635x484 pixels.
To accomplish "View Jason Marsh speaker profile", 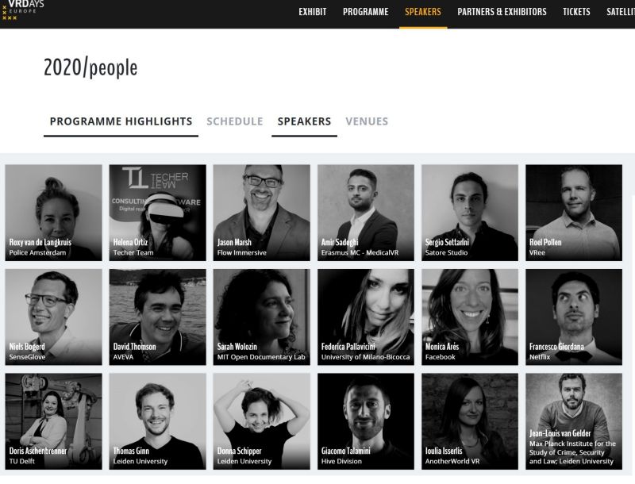I will [262, 213].
